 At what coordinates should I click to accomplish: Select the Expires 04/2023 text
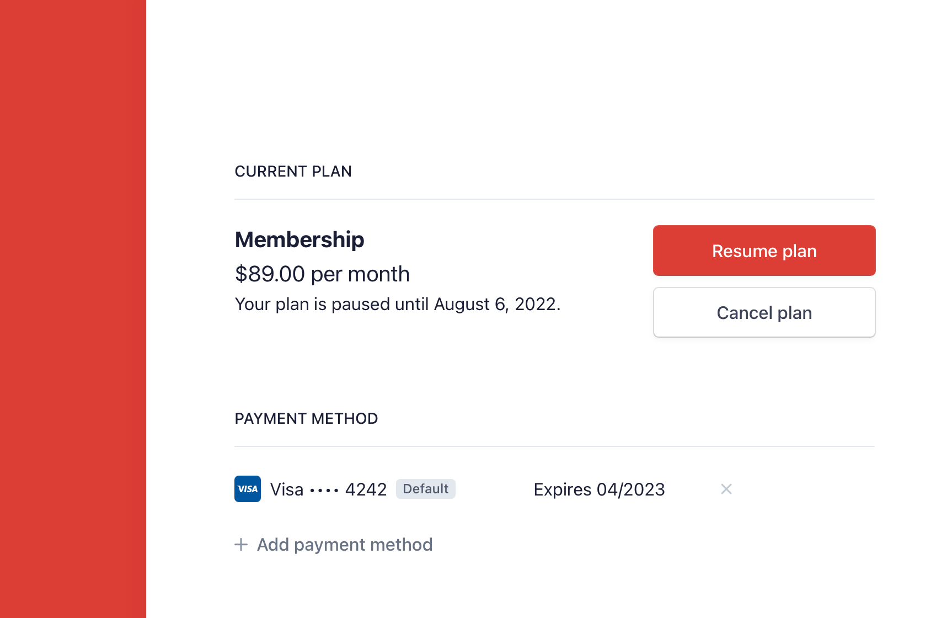tap(599, 489)
